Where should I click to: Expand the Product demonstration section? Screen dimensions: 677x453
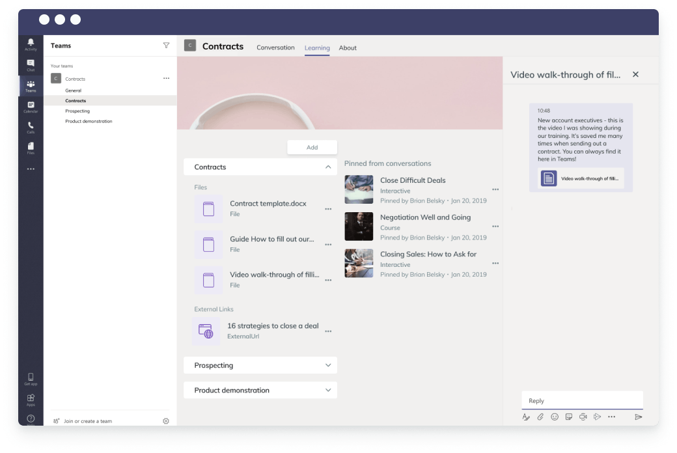pyautogui.click(x=328, y=391)
